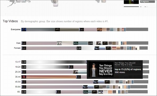Click the '98K views' text in tooltip
Screen dimensions: 157x96
[120, 72]
